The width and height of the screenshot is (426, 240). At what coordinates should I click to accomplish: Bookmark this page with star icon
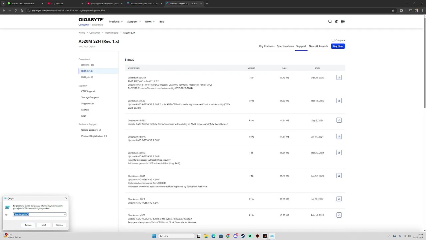pyautogui.click(x=393, y=10)
